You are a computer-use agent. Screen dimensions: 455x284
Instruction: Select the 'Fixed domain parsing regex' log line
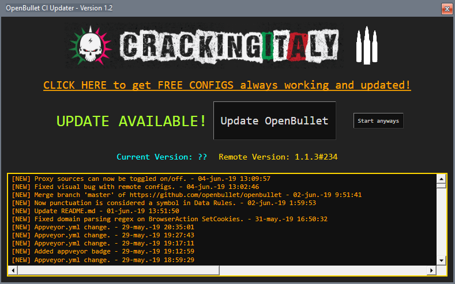click(x=170, y=219)
